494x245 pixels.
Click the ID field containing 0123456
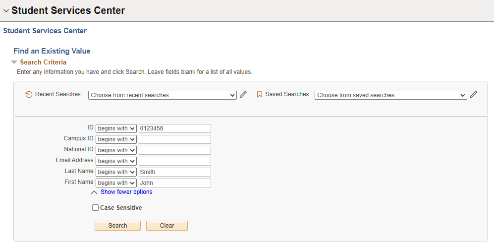tap(175, 128)
